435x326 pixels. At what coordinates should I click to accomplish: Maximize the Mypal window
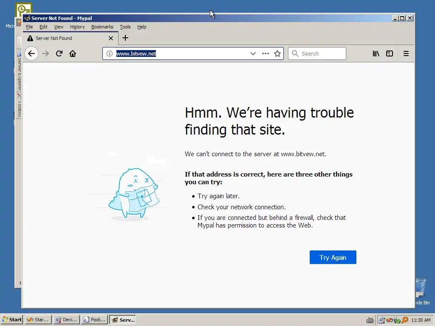click(402, 18)
